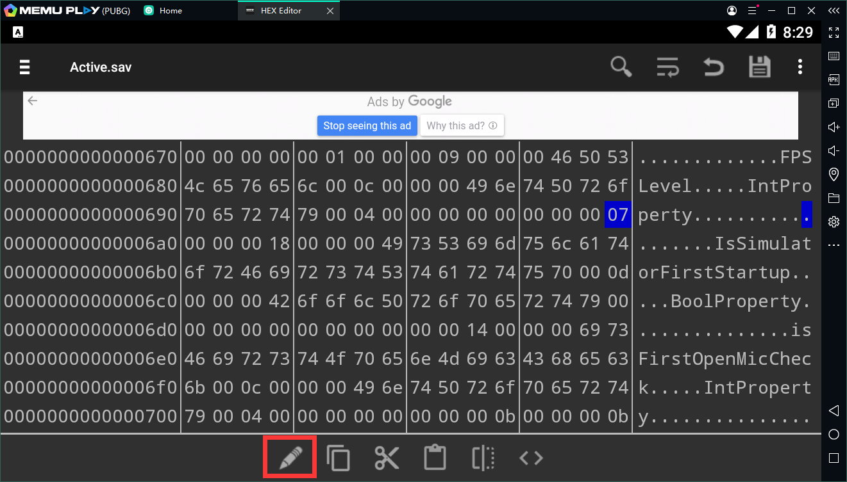Viewport: 847px width, 482px height.
Task: Select highlighted byte 07 in hex grid
Action: click(617, 214)
